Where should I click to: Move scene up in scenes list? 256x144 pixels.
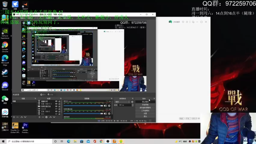(x=21, y=117)
